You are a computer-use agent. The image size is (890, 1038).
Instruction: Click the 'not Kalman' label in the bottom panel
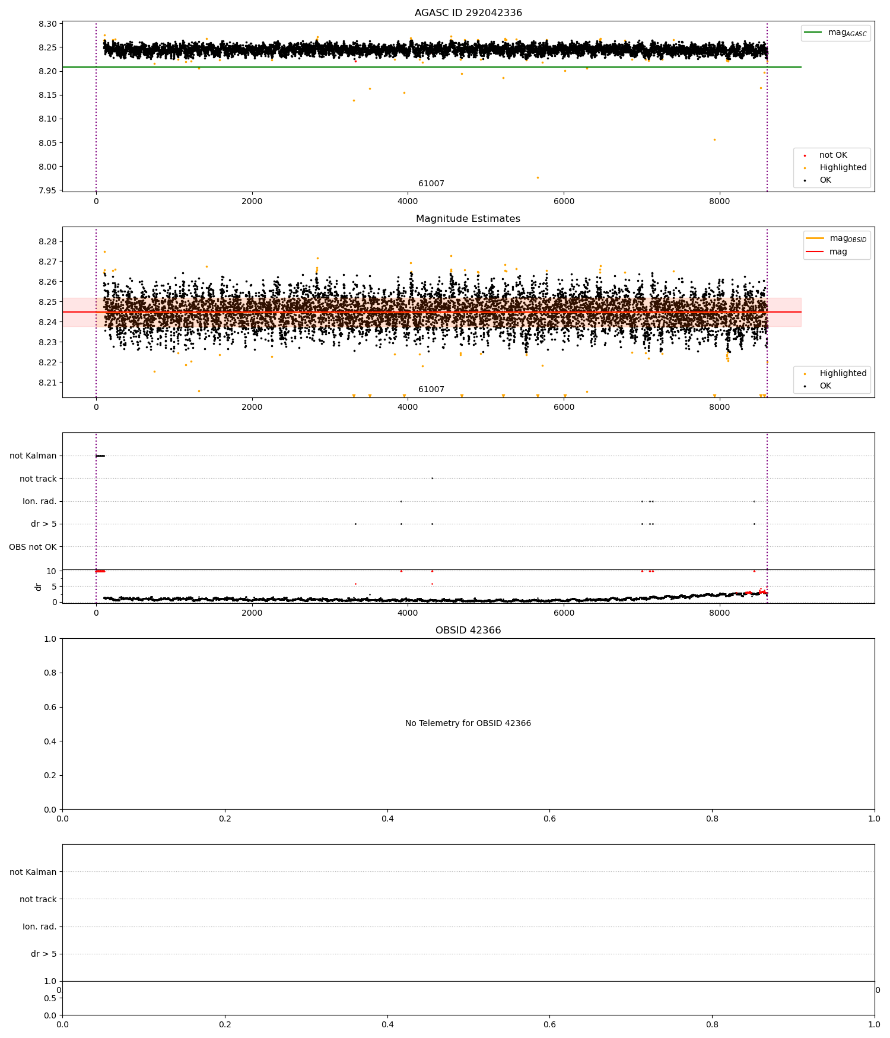point(33,873)
